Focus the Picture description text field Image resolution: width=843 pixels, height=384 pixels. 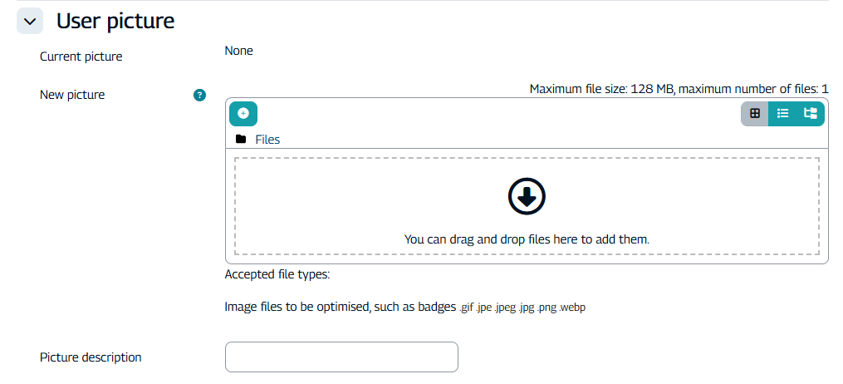coord(341,357)
